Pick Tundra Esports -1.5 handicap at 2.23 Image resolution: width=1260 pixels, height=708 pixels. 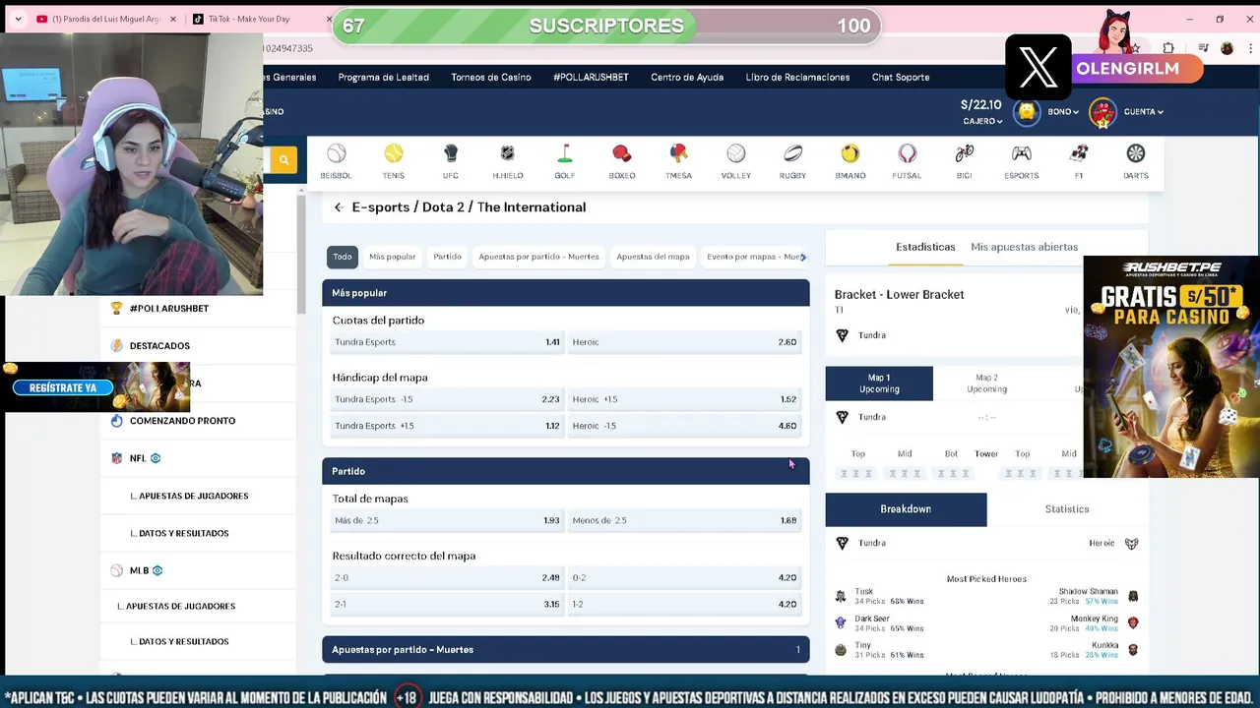pos(447,399)
